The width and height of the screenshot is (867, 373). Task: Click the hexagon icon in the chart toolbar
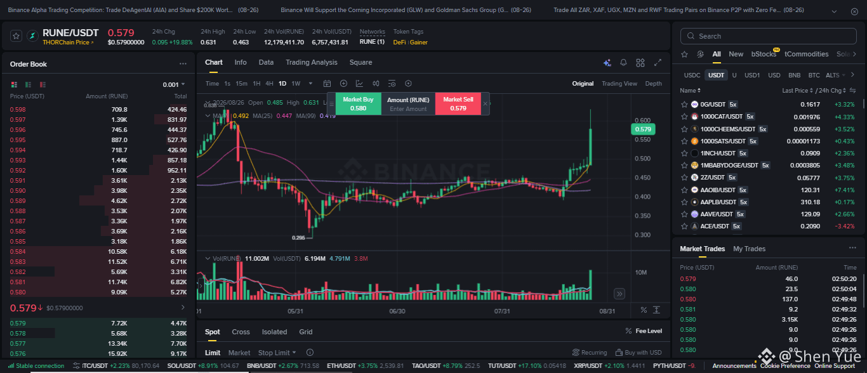[x=408, y=83]
